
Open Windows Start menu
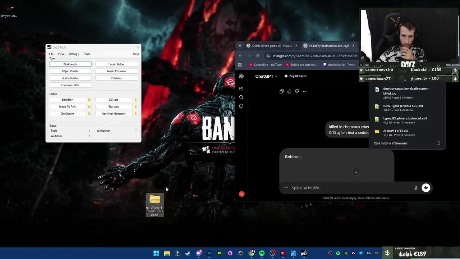(x=156, y=253)
